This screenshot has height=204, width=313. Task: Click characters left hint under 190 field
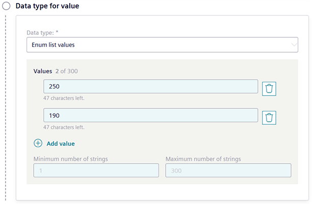64,127
